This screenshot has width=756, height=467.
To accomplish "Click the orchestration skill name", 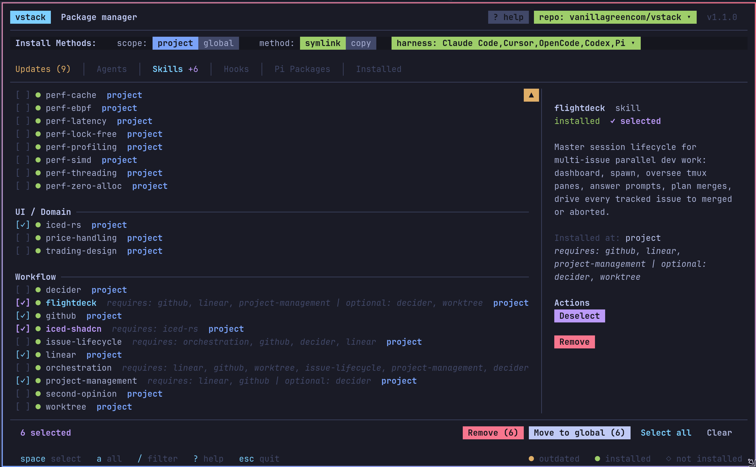I will click(79, 368).
